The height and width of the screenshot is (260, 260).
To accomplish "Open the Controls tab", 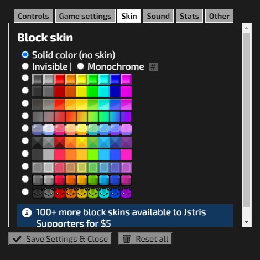I will coord(33,16).
